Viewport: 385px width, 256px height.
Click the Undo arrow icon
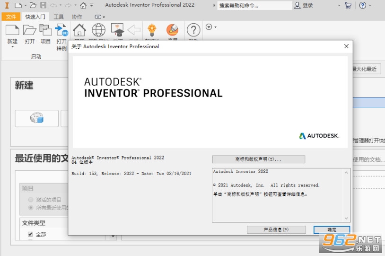pos(53,5)
